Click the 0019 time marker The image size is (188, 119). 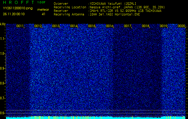[x=163, y=26]
